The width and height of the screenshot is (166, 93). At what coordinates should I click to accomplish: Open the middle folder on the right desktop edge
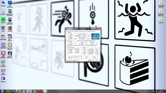pos(161,13)
